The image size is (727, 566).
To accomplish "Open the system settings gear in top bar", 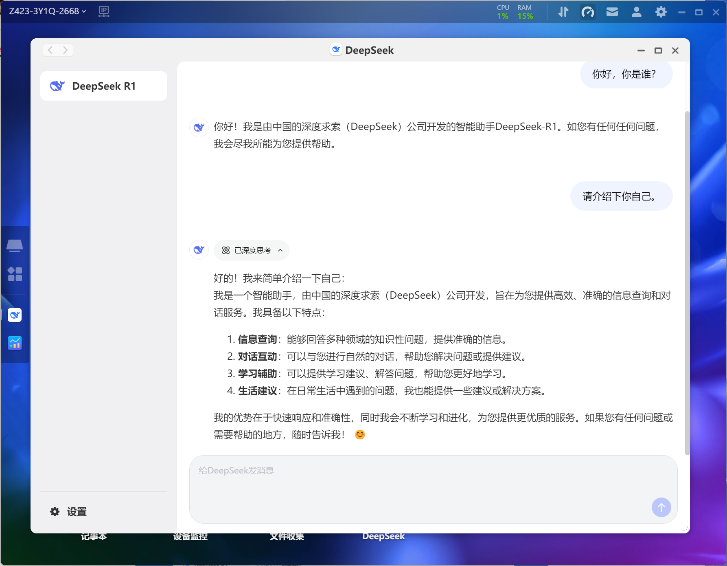I will 661,12.
